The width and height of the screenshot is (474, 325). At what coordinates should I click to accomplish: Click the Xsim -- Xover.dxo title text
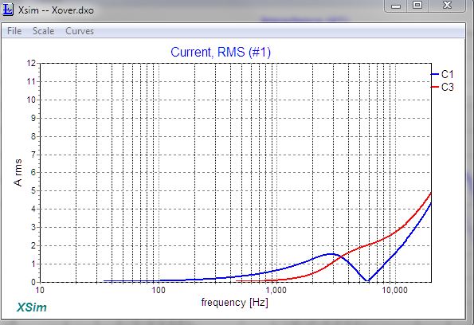(x=56, y=10)
